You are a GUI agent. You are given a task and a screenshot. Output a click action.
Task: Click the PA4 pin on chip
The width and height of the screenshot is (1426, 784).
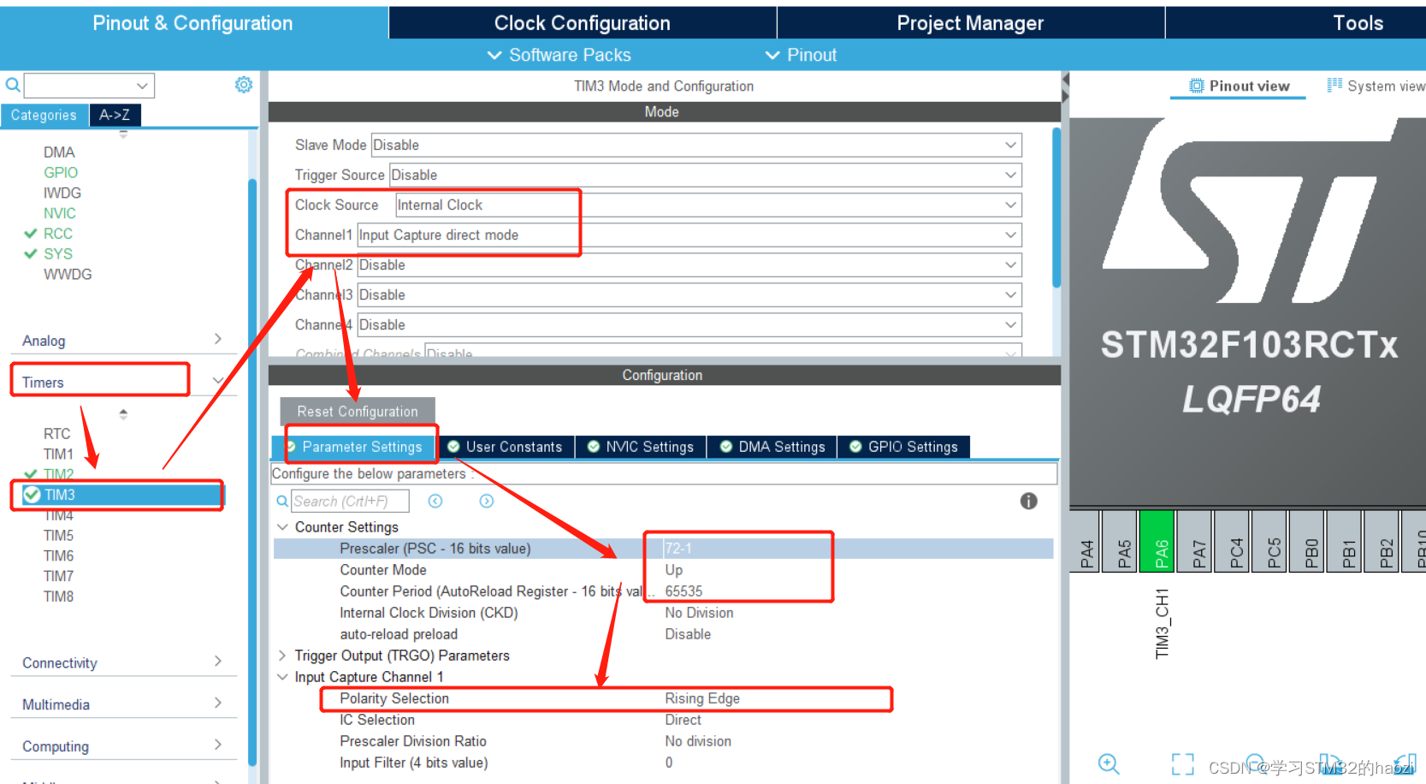[1084, 540]
